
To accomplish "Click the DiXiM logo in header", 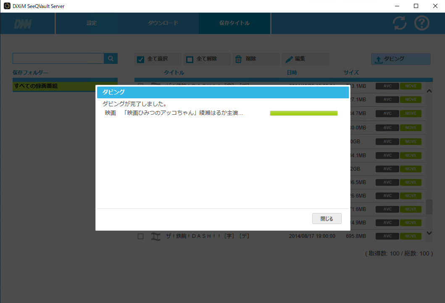I will click(x=23, y=24).
